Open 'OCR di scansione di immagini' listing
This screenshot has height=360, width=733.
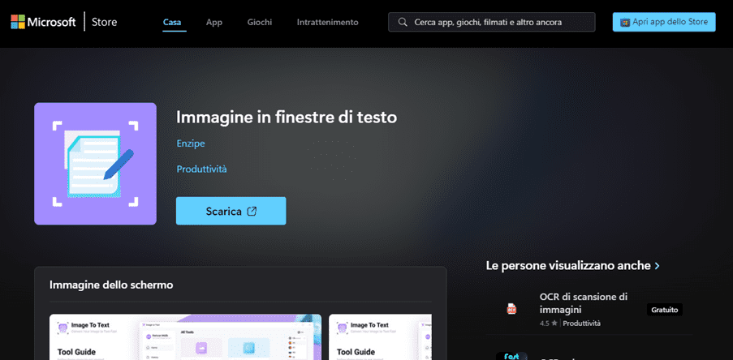pyautogui.click(x=583, y=302)
